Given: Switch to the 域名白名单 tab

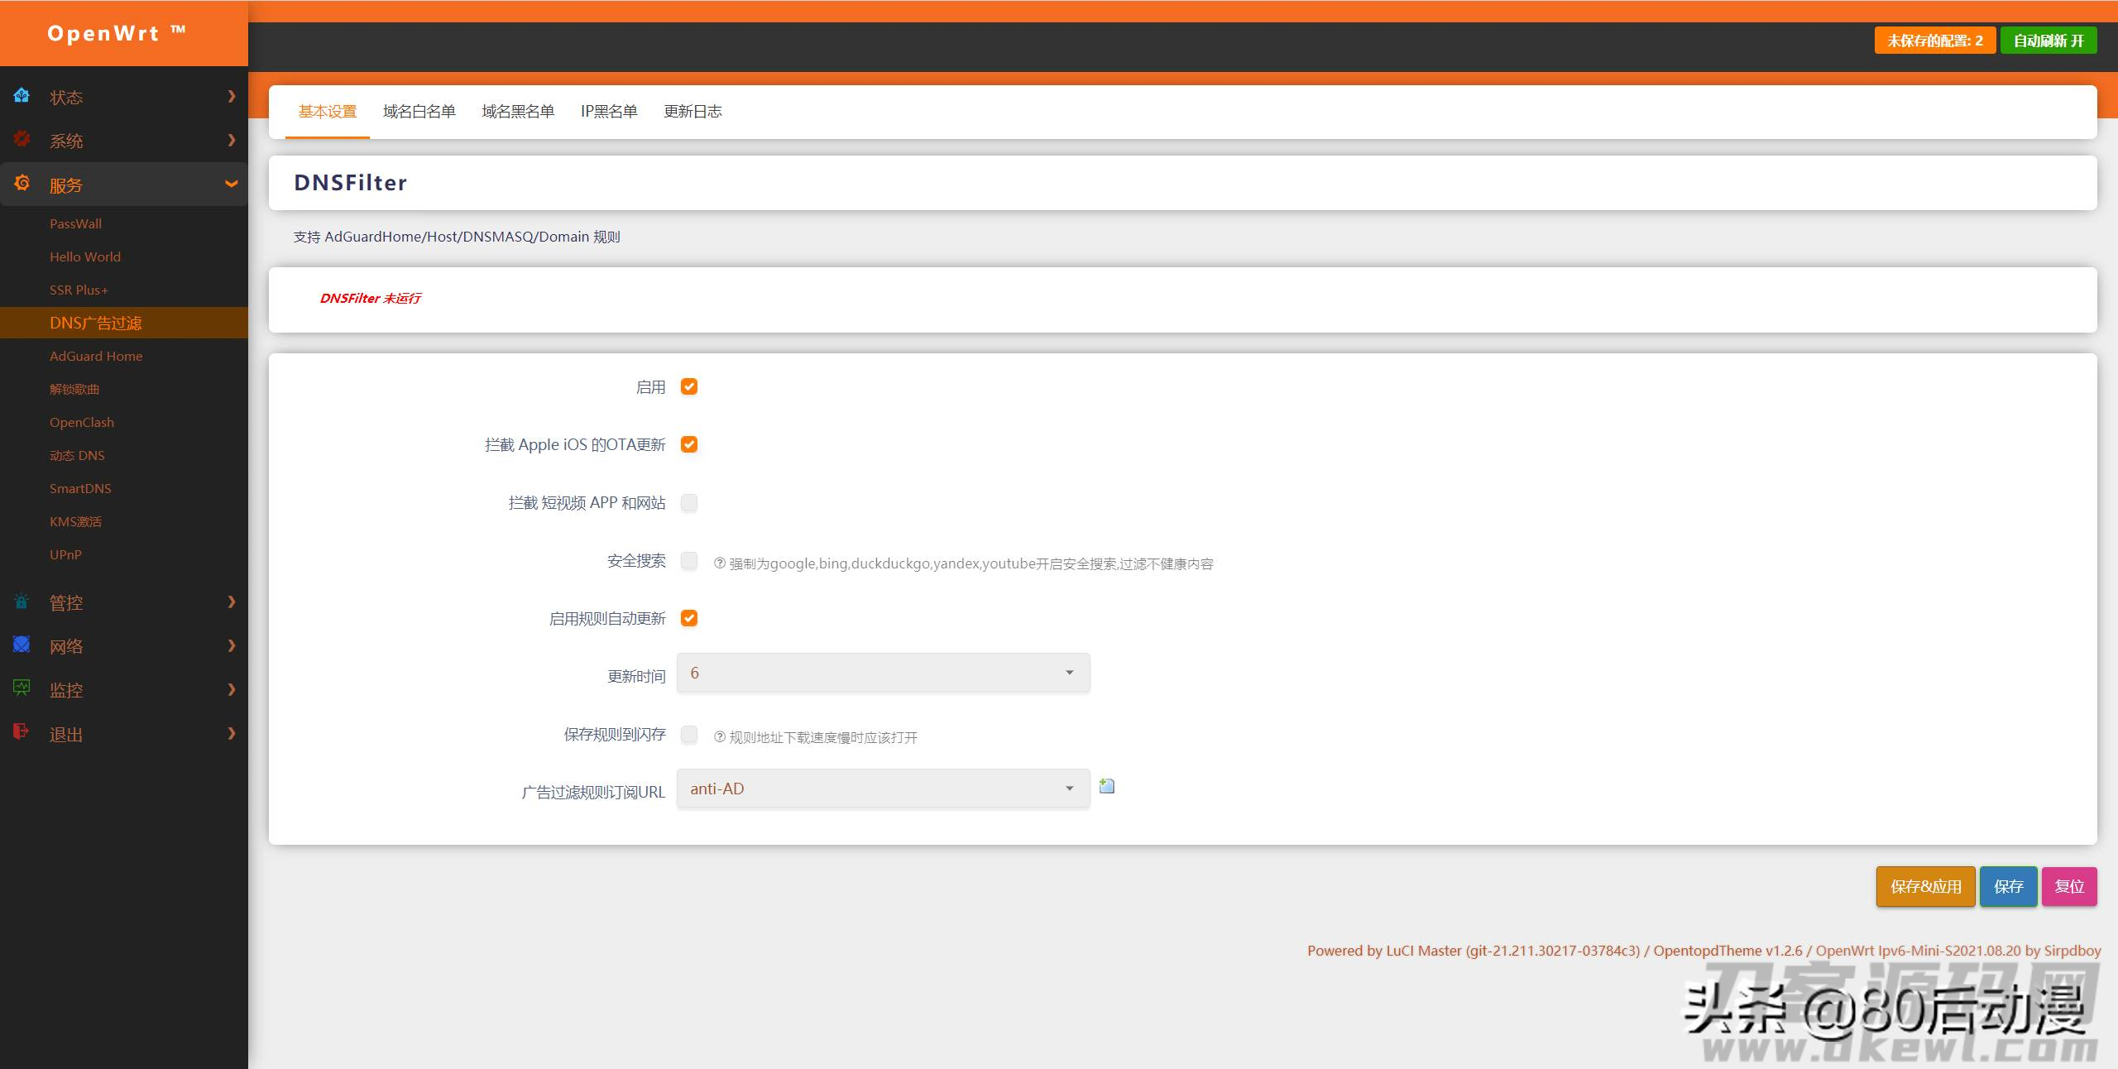Looking at the screenshot, I should pyautogui.click(x=419, y=112).
